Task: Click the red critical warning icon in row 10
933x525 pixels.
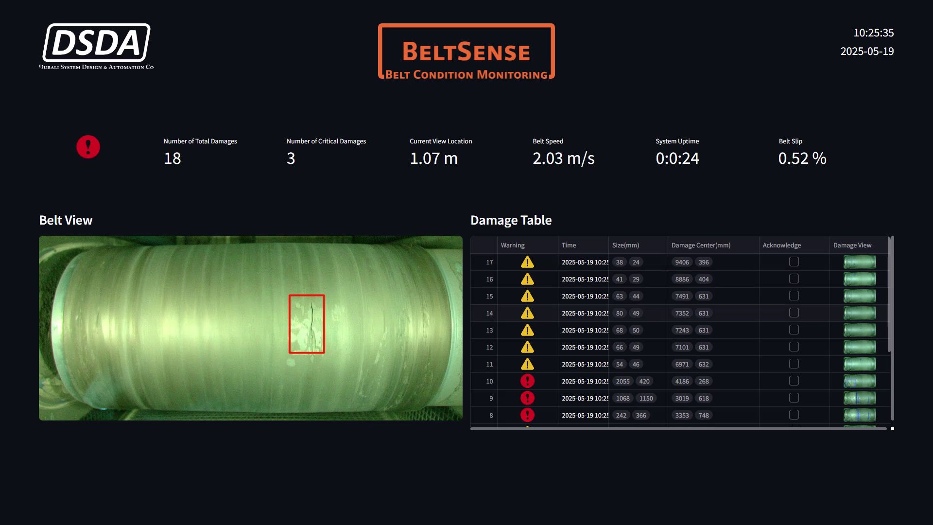Action: (527, 381)
